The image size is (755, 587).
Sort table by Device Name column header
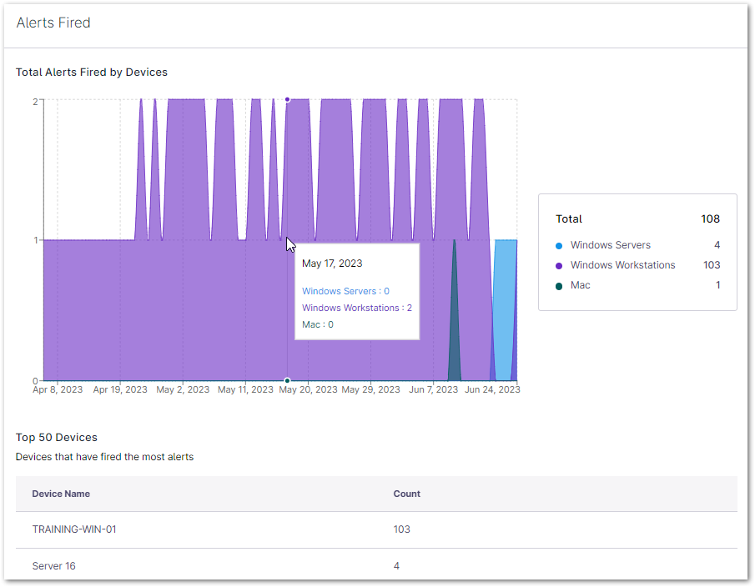click(61, 494)
